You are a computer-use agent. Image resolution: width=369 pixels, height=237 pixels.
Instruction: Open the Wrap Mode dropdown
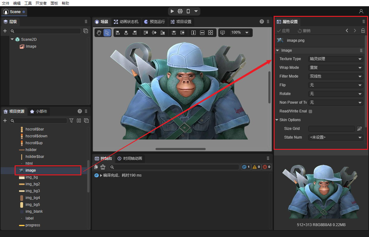336,68
